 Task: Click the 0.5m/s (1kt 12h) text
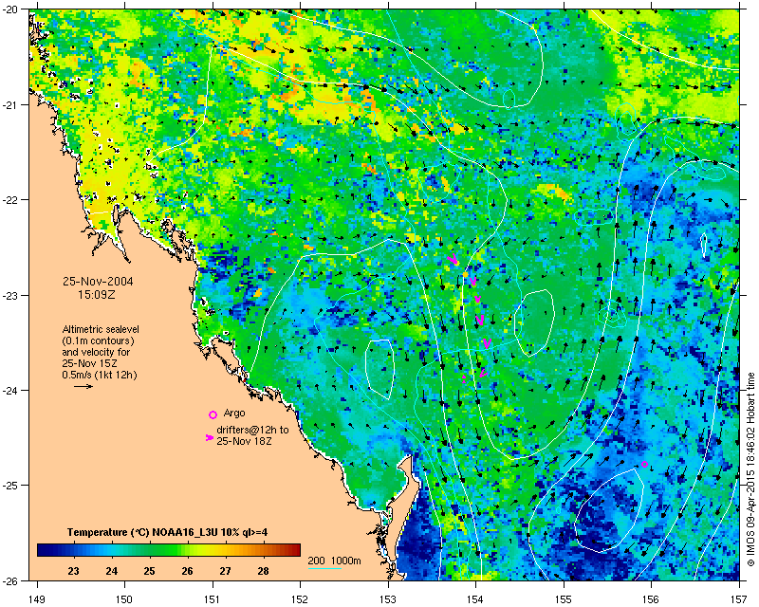coord(100,376)
